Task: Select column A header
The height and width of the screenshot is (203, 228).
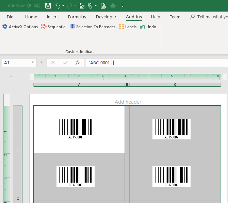Action: (79, 85)
